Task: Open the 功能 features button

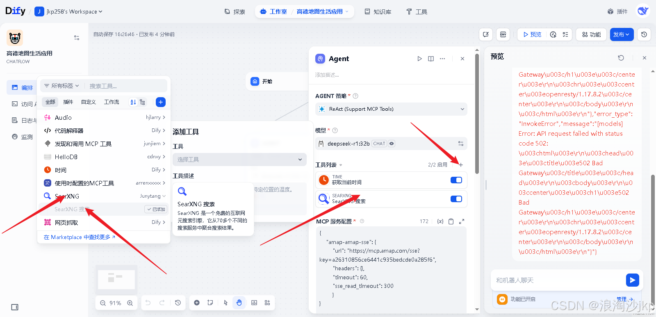Action: [591, 34]
